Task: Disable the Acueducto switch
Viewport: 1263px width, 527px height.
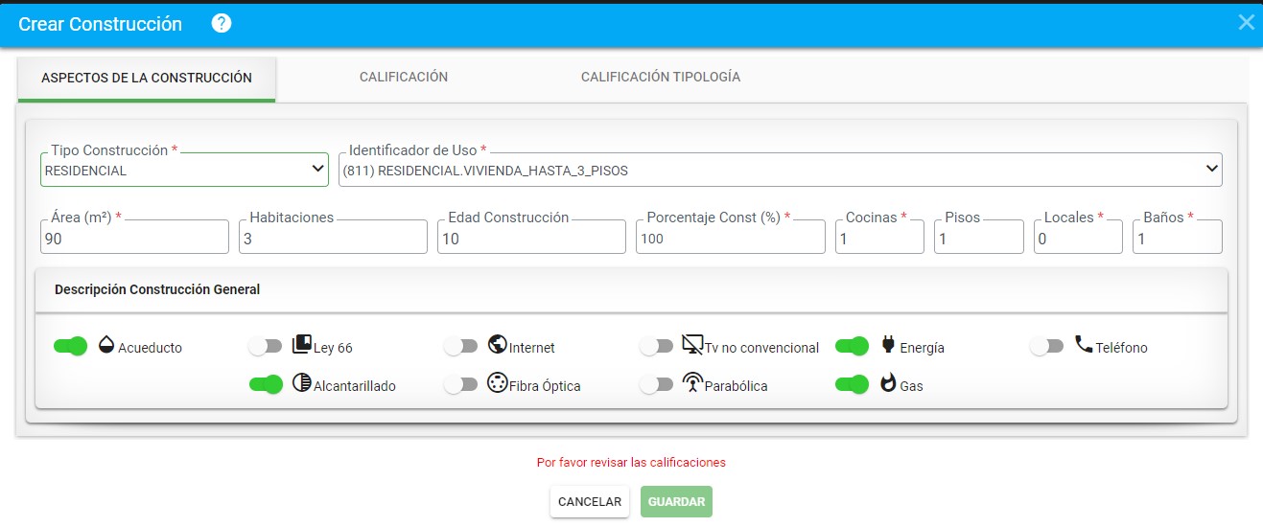Action: click(71, 346)
